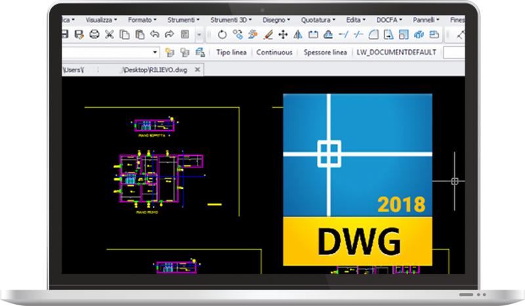Select the Stretch rectangle-with-dots tool
Viewport: 525px width, 306px height.
(313, 35)
